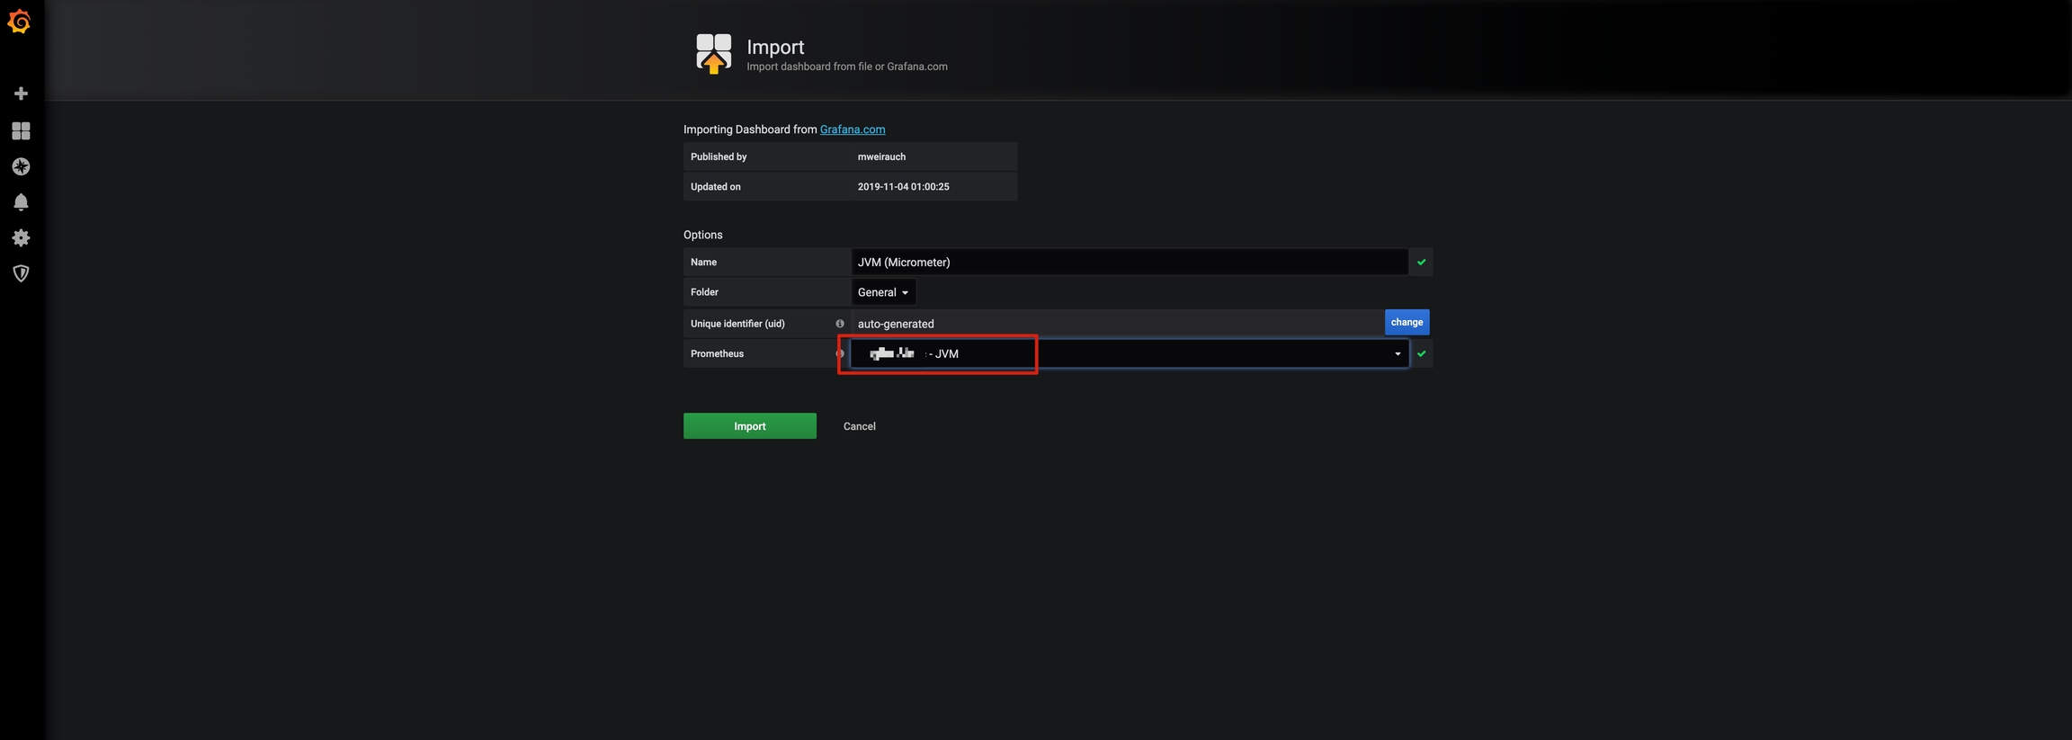
Task: Open Alerting via the bell icon
Action: (21, 202)
